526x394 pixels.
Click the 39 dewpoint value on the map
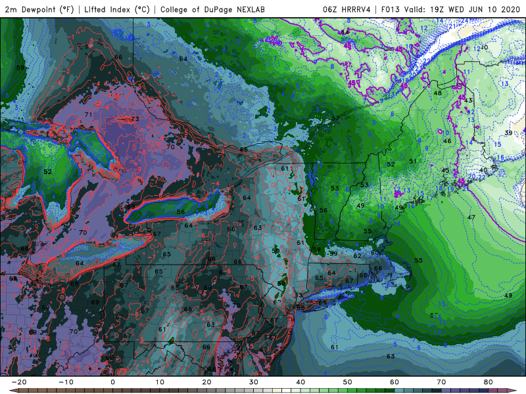pyautogui.click(x=508, y=133)
